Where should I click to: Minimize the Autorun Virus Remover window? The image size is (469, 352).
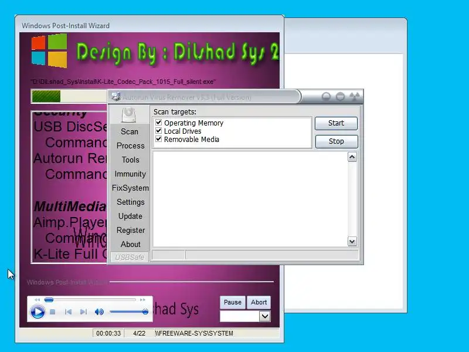click(326, 97)
